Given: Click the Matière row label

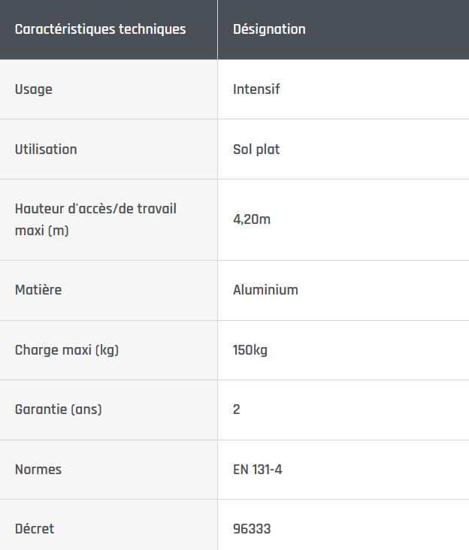Looking at the screenshot, I should point(38,290).
